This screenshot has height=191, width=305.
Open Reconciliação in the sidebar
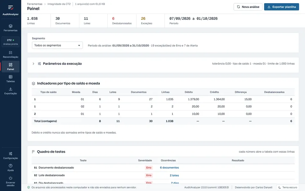point(10,54)
